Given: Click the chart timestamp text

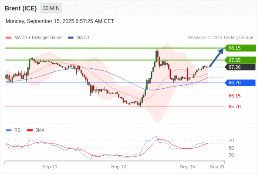Looking at the screenshot, I should click(60, 21).
